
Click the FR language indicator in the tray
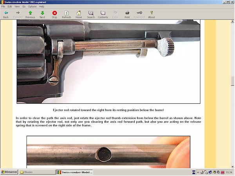(193, 172)
